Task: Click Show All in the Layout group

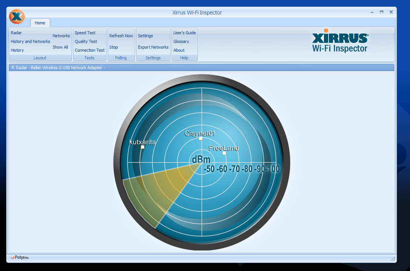Action: pos(60,47)
